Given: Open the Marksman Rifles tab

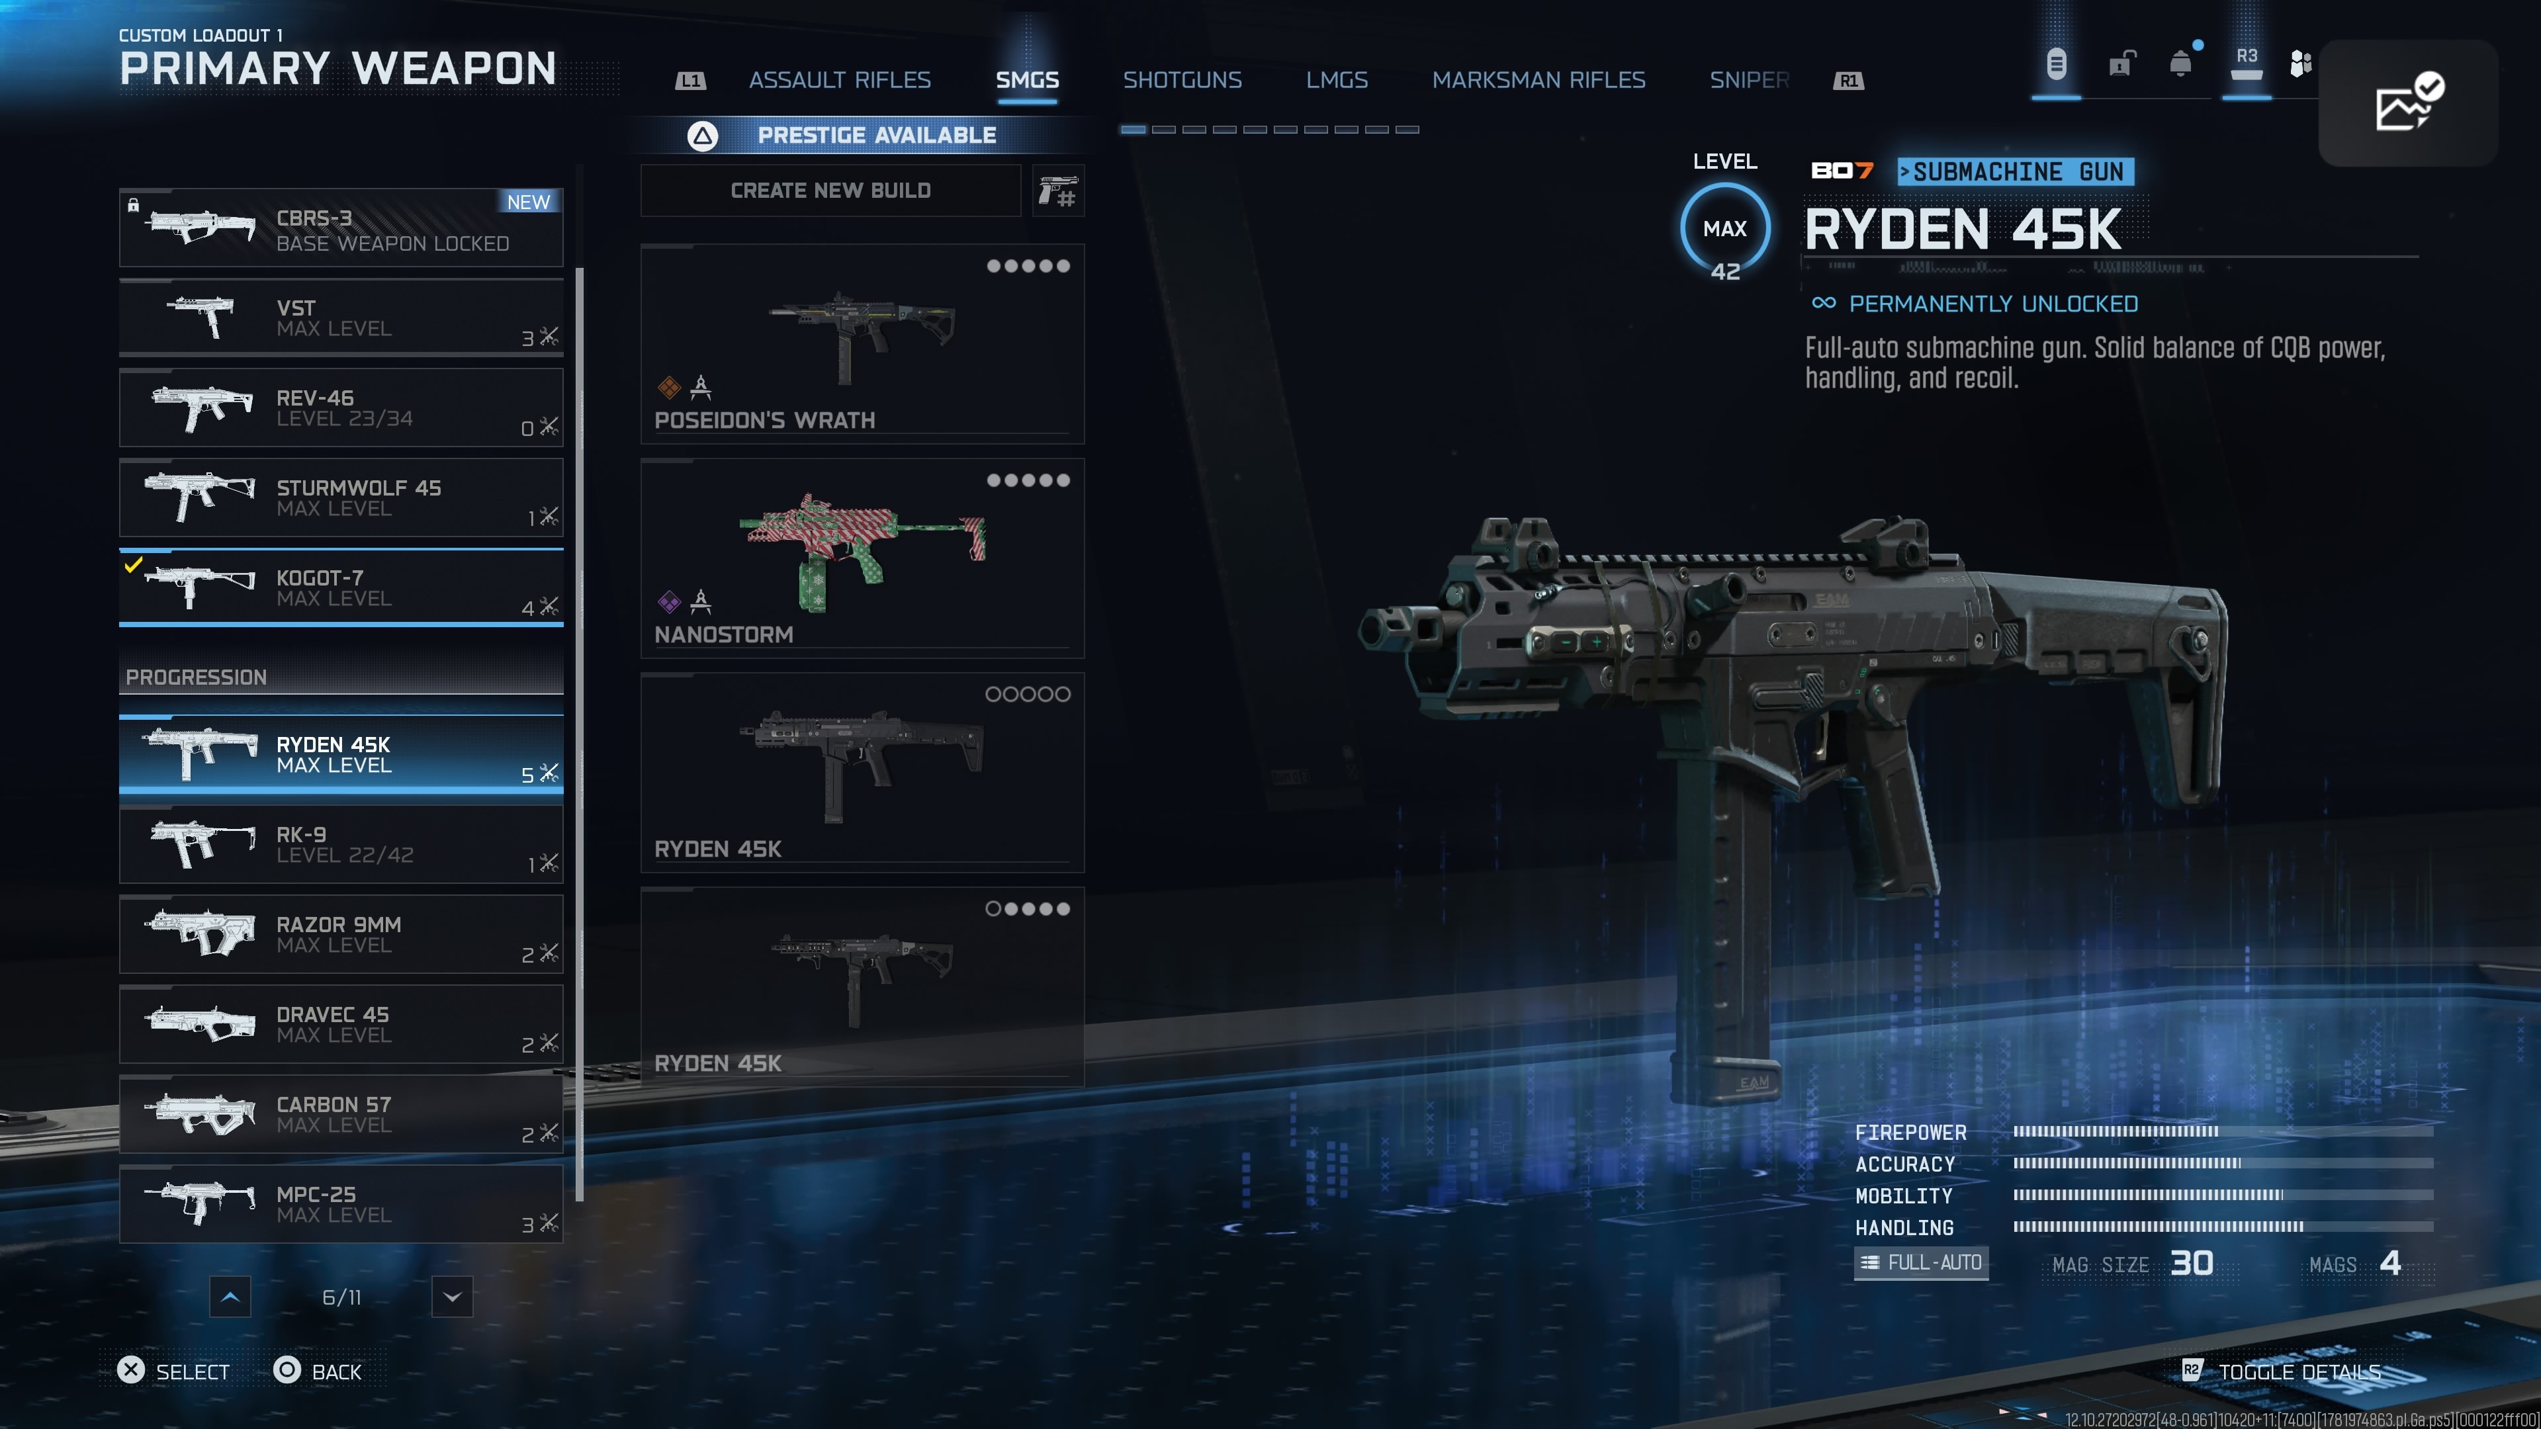Looking at the screenshot, I should click(1538, 80).
